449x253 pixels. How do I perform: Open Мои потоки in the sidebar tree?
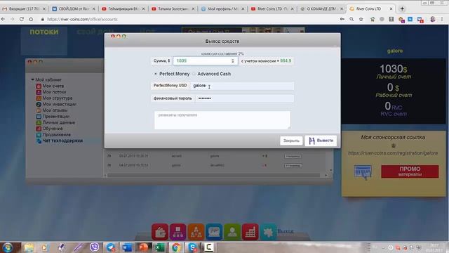(54, 92)
